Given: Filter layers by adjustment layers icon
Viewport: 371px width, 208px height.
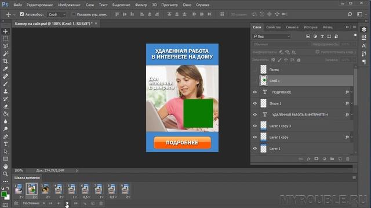Looking at the screenshot, I should [315, 36].
